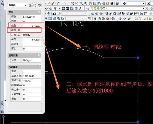Collapse the 基本 section
This screenshot has width=153, height=124.
(39, 12)
